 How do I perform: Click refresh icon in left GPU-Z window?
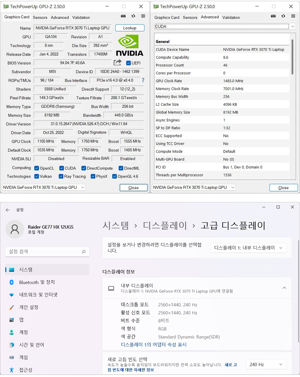coord(133,16)
